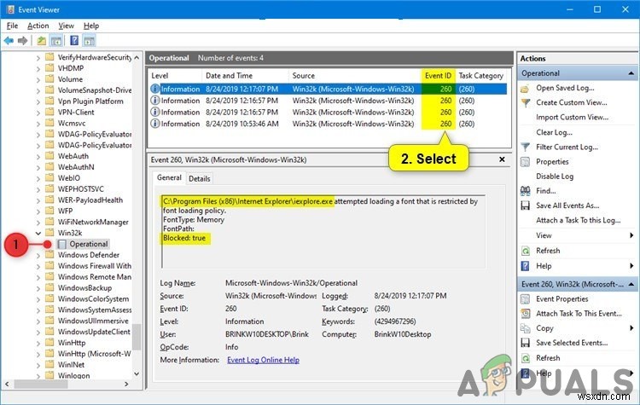Select event logged at 8/24/2019 12:17:07 PM
This screenshot has height=405, width=640.
pyautogui.click(x=329, y=89)
